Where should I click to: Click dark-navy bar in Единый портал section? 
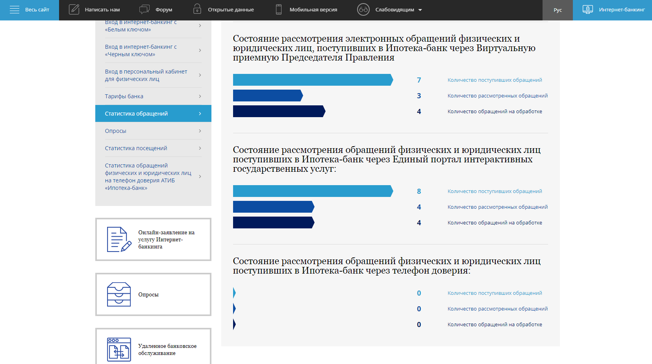(274, 222)
